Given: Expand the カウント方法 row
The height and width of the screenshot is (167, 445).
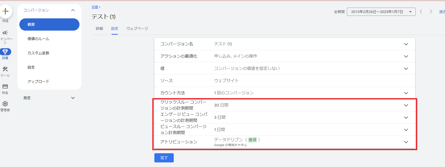Looking at the screenshot, I should click(406, 93).
